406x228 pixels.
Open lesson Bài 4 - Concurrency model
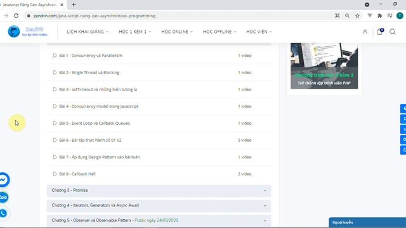(x=99, y=106)
